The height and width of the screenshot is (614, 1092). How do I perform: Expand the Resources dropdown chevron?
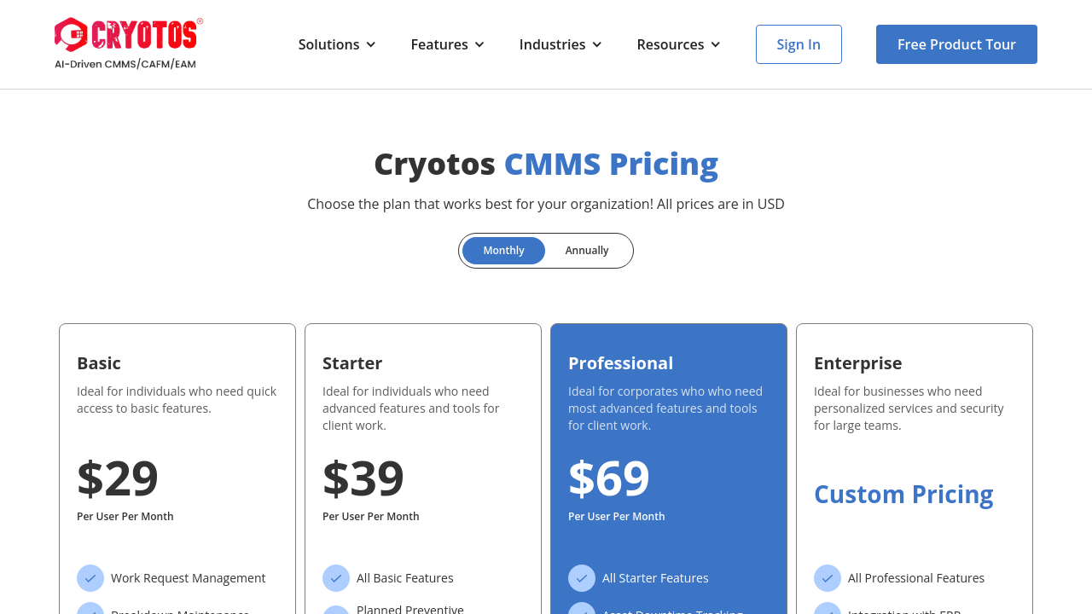click(x=716, y=44)
